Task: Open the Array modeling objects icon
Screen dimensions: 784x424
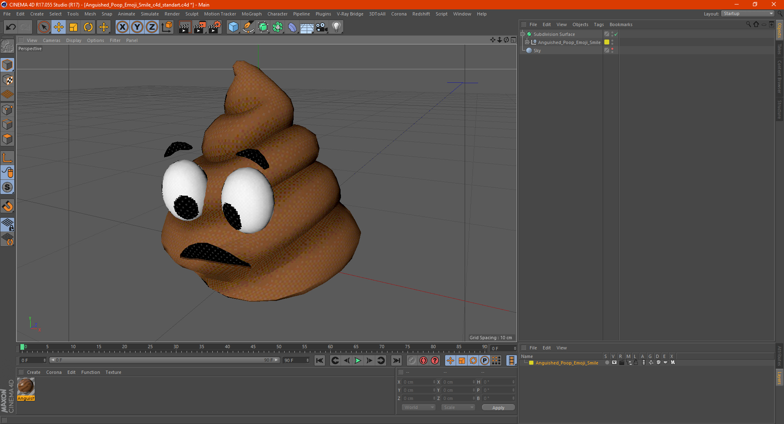Action: click(x=278, y=27)
